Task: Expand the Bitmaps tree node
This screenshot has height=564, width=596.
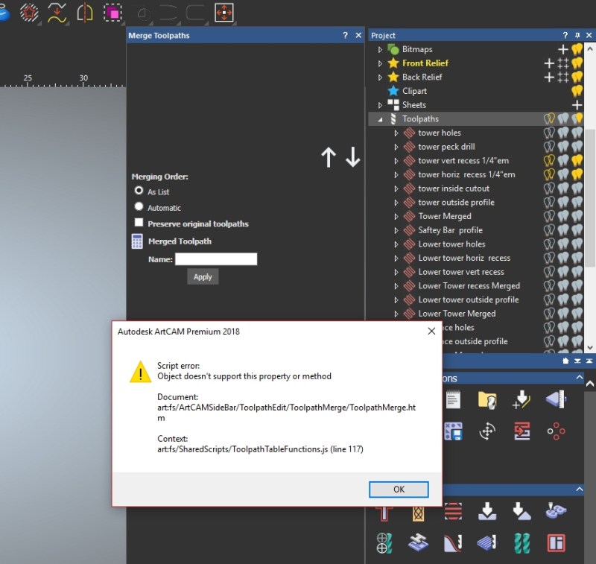Action: click(380, 49)
